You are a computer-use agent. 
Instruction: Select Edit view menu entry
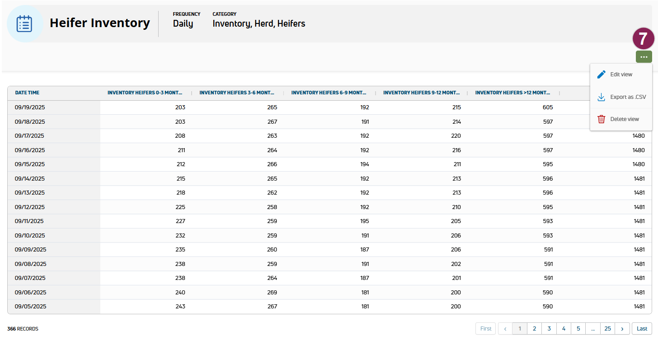[621, 75]
